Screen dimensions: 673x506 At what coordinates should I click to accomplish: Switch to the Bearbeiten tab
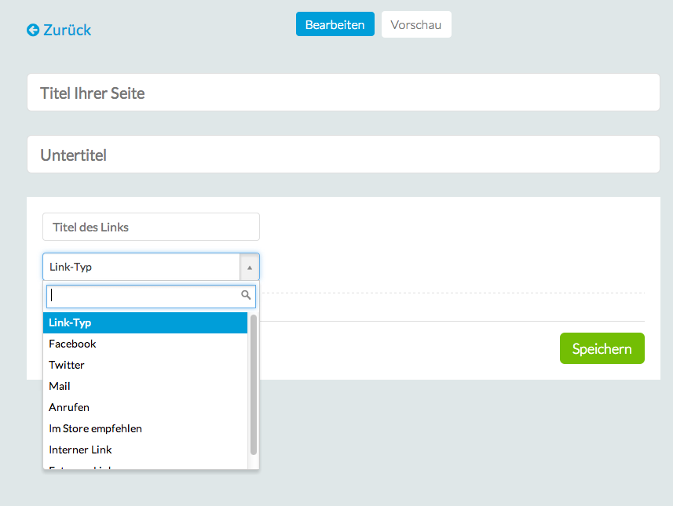click(x=335, y=24)
